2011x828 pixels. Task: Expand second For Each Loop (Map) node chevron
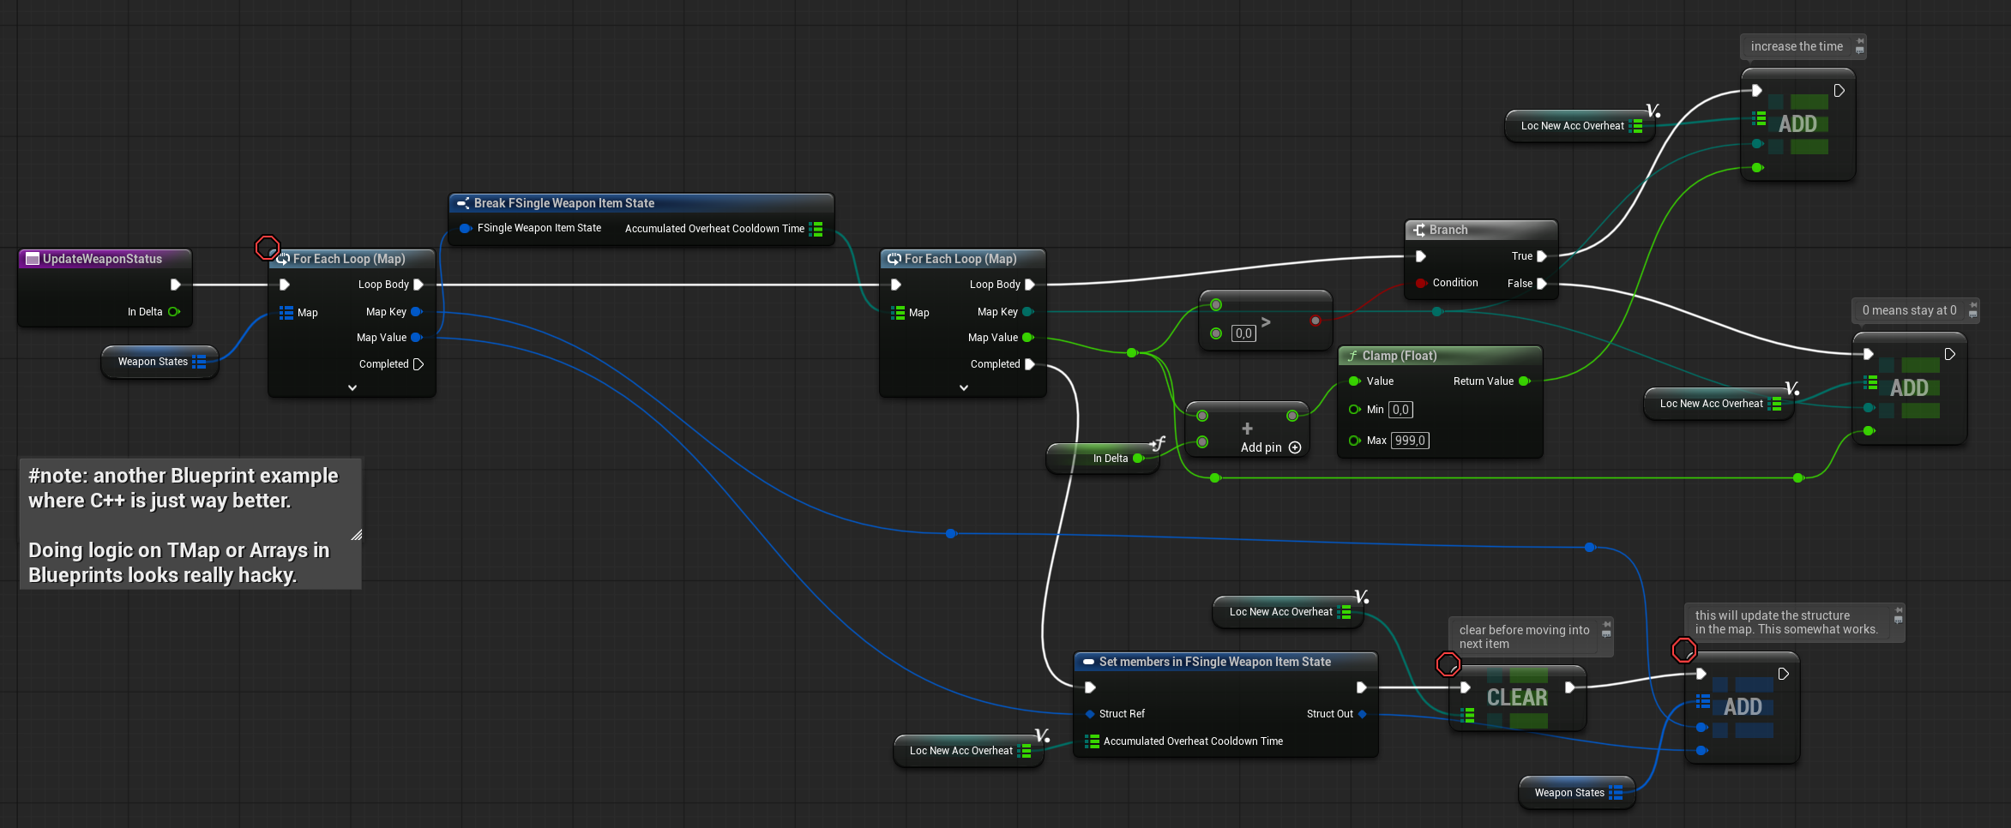click(963, 388)
